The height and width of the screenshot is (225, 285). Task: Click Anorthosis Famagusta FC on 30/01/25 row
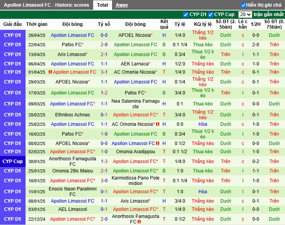[x=72, y=161]
